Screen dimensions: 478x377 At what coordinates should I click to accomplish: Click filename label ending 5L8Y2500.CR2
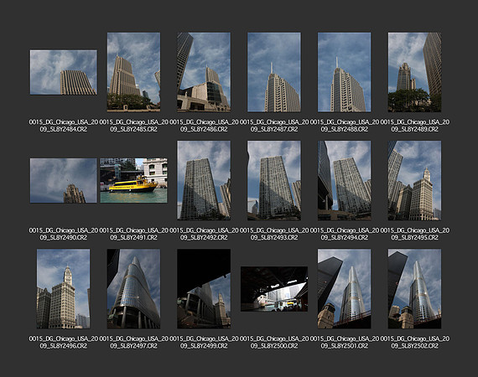click(x=274, y=342)
